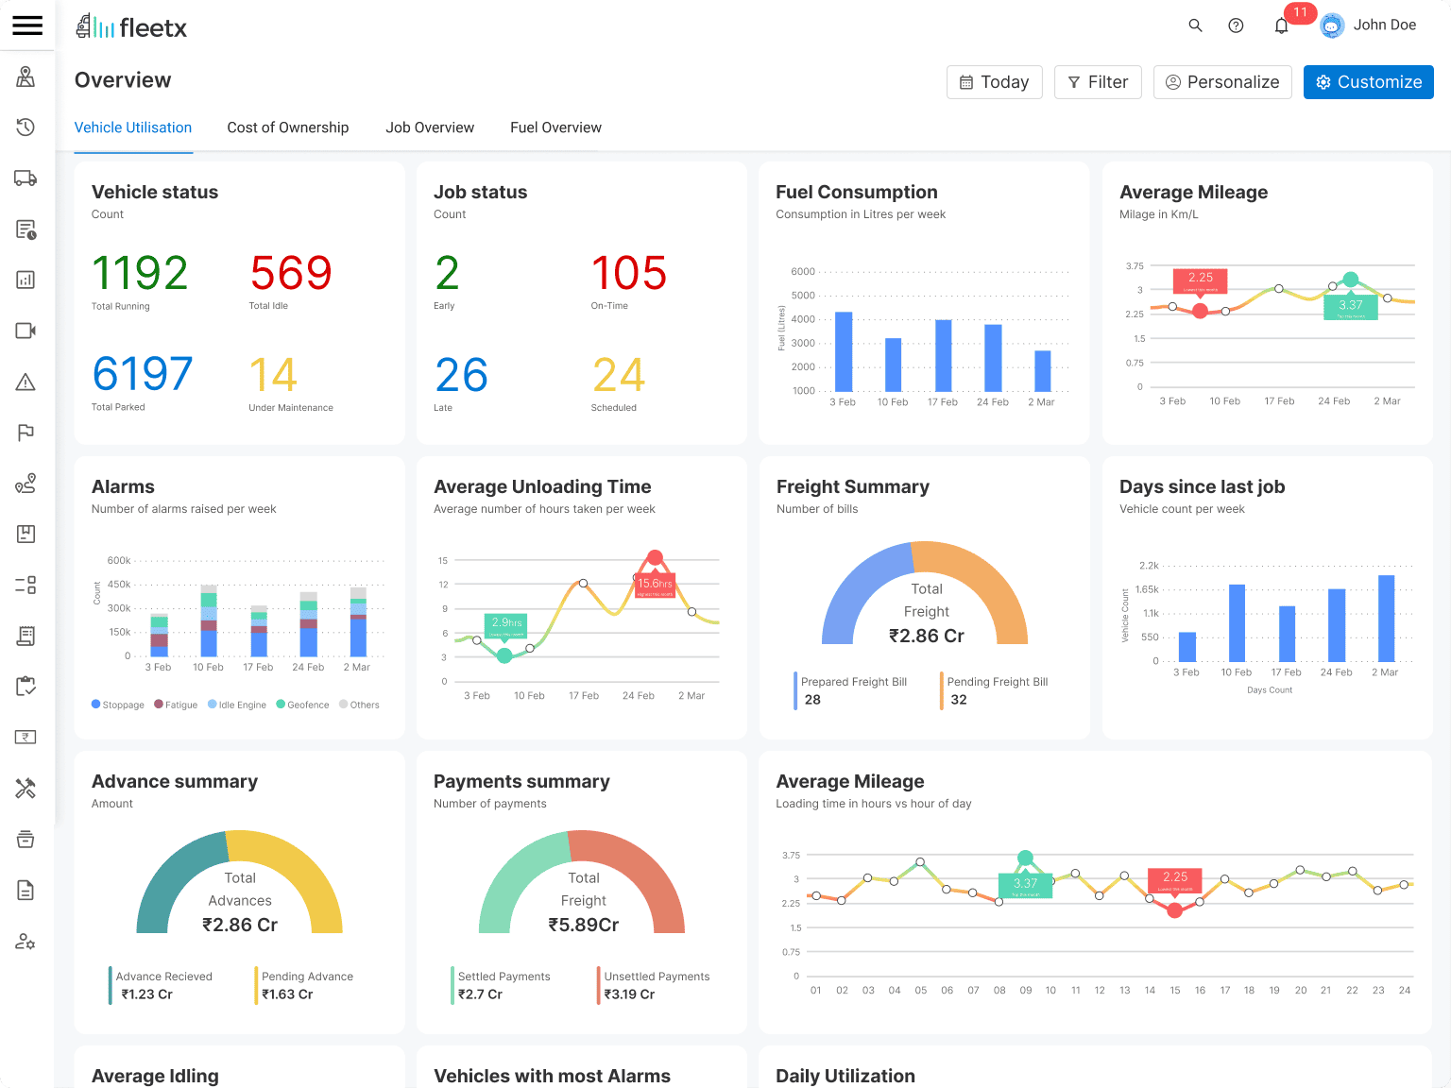Click the history clock sidebar icon
1451x1088 pixels.
[x=26, y=127]
